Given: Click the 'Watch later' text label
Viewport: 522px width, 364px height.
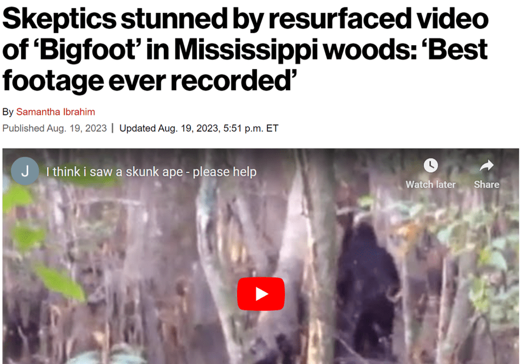Looking at the screenshot, I should (430, 184).
